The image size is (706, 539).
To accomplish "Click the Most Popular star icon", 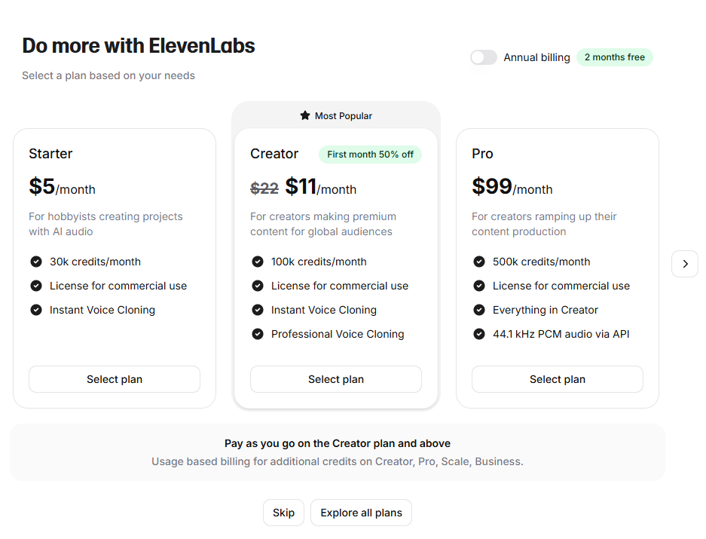I will [x=305, y=115].
